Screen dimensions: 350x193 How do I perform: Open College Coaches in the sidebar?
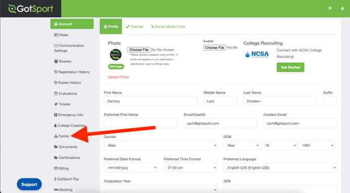pos(69,126)
